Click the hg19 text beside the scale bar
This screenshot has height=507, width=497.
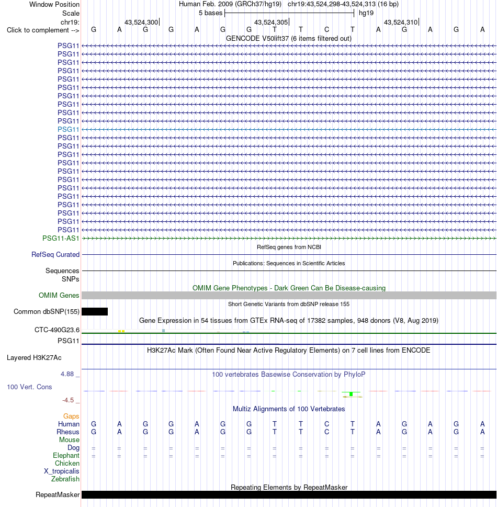click(366, 13)
